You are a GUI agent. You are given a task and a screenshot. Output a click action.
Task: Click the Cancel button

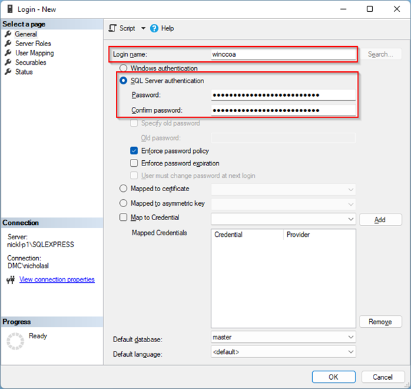[382, 377]
